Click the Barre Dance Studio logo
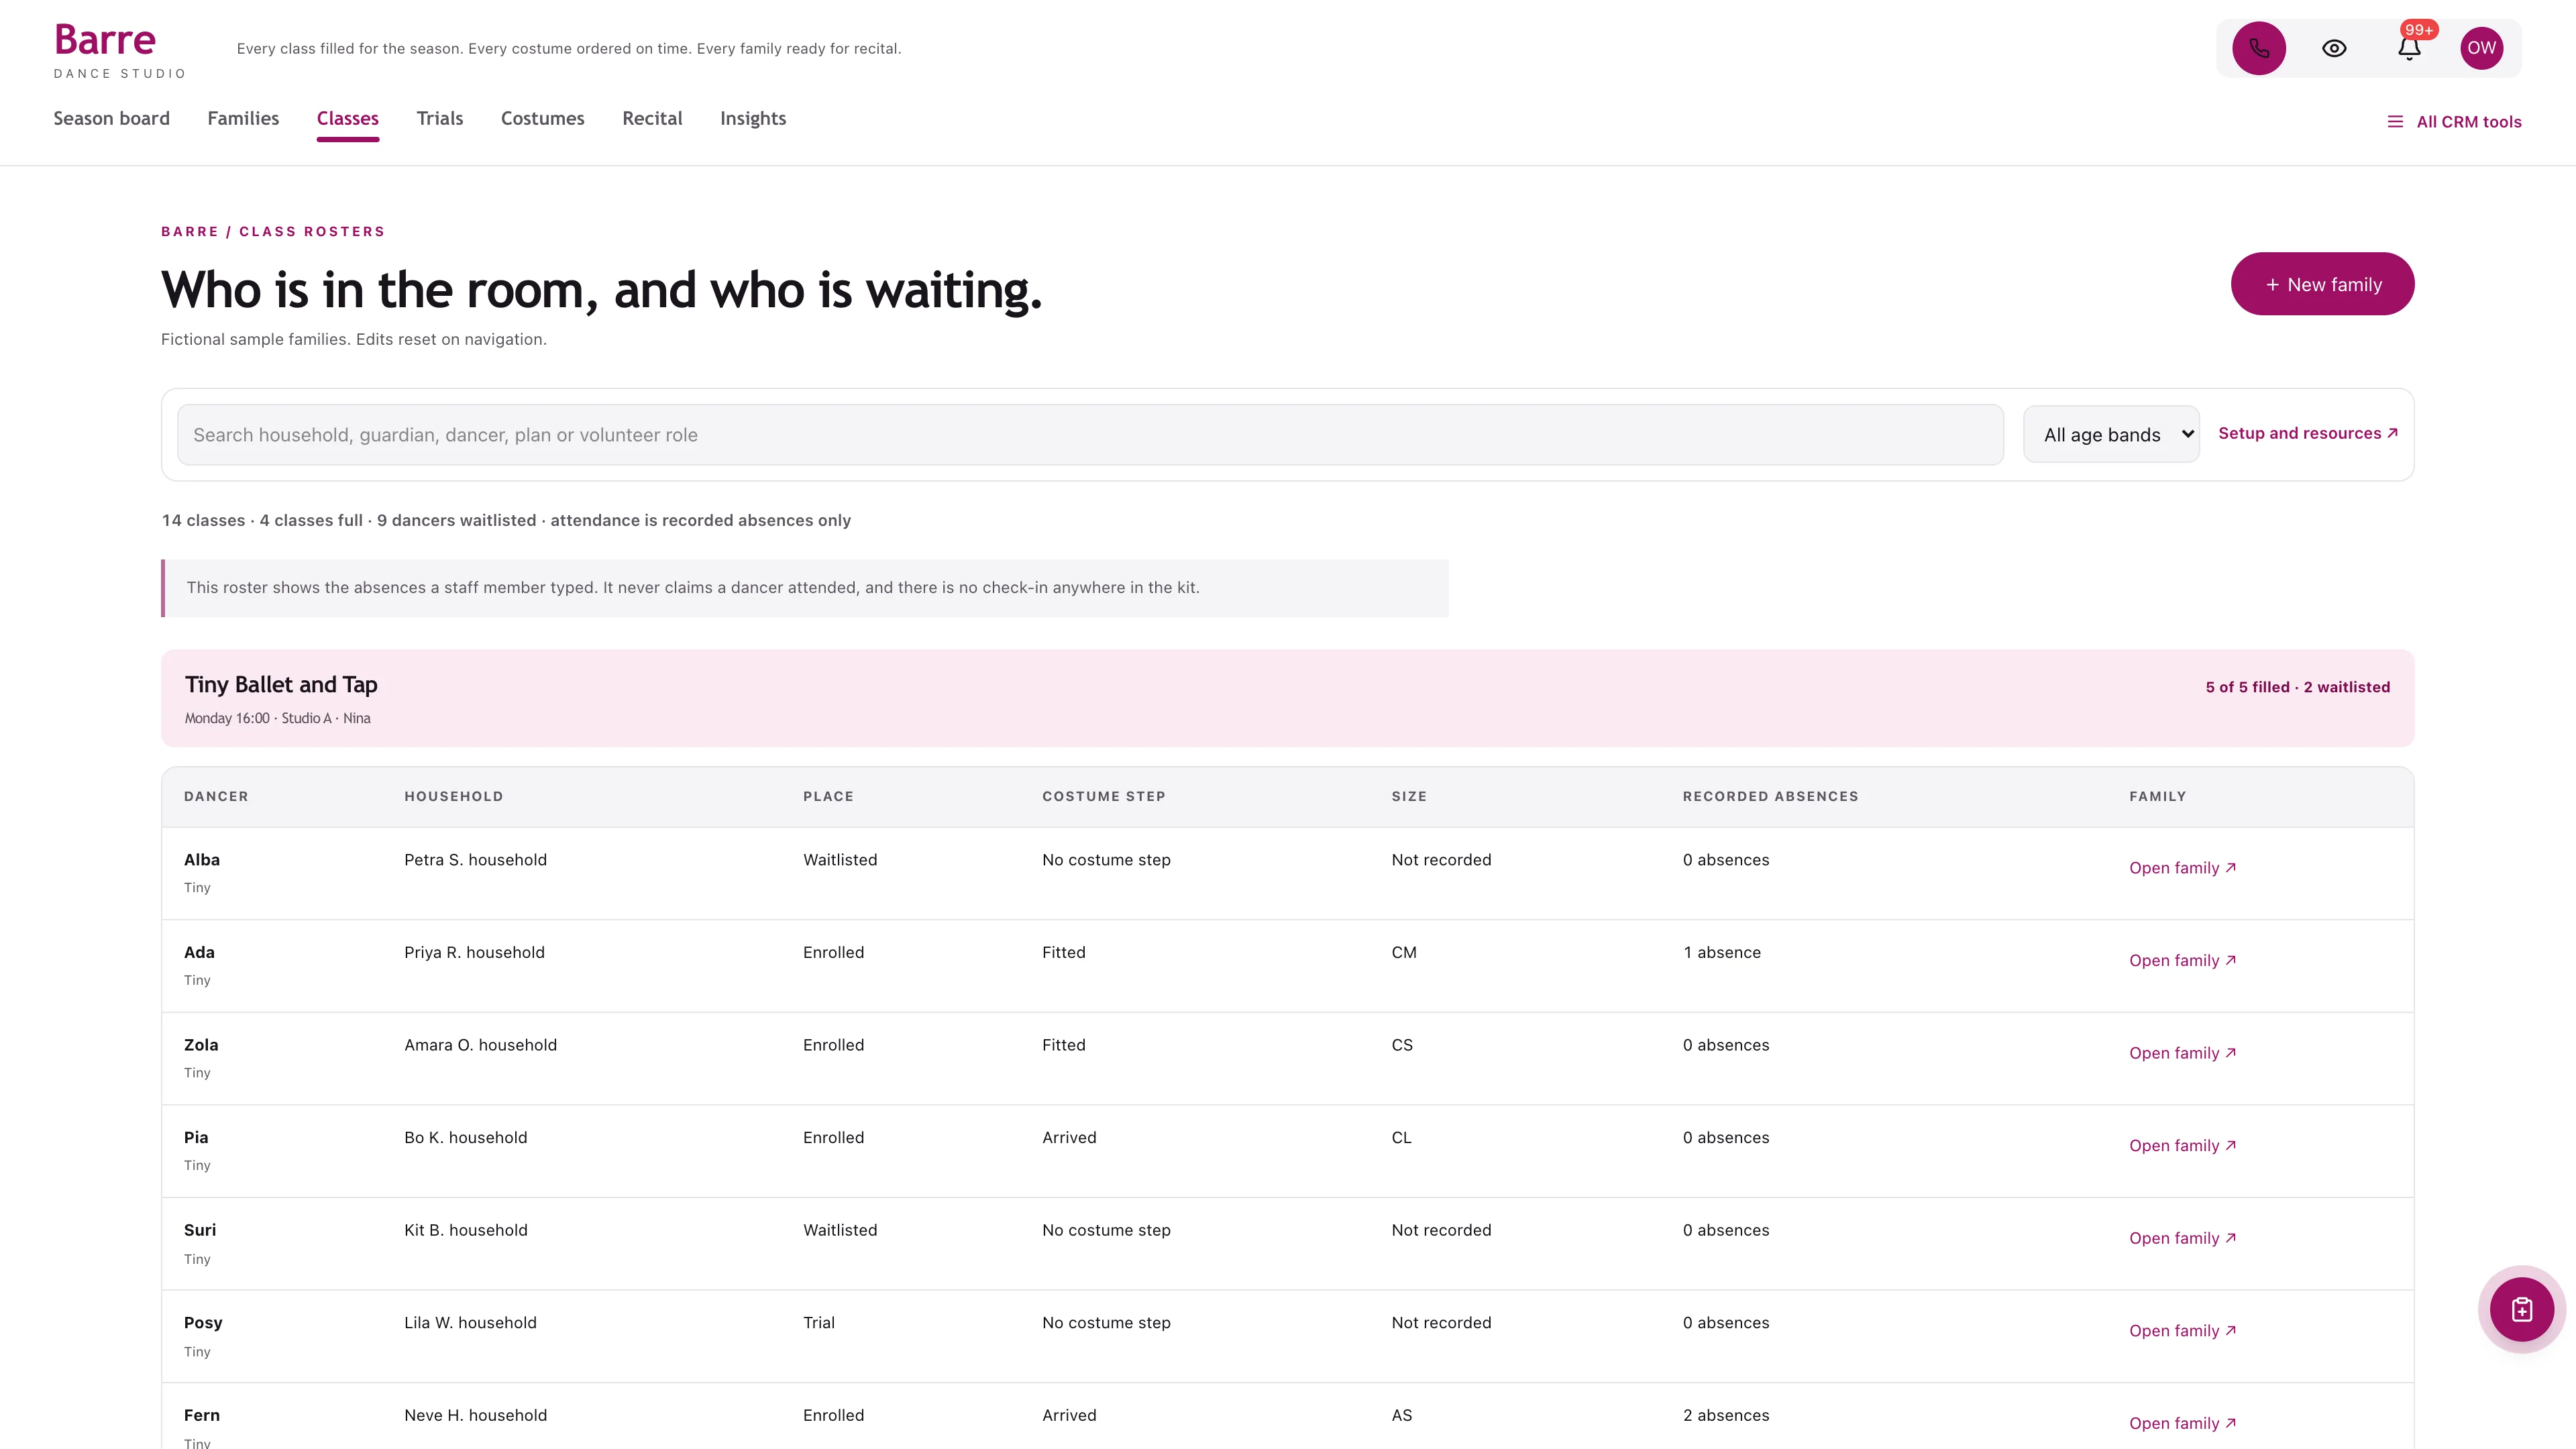 click(120, 51)
